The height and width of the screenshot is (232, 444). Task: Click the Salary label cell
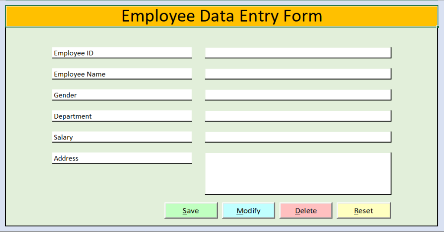pyautogui.click(x=122, y=137)
